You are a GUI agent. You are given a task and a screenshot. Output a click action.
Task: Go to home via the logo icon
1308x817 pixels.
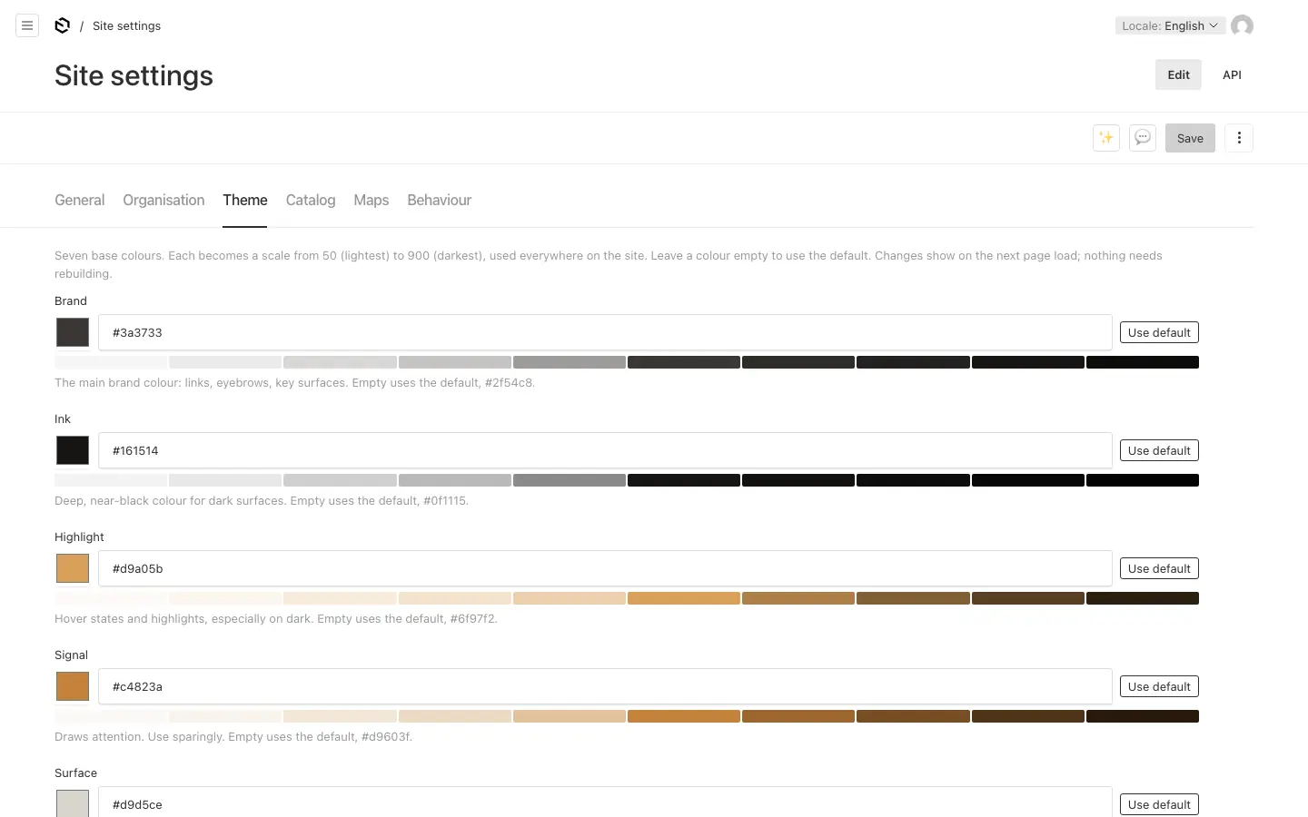[62, 25]
